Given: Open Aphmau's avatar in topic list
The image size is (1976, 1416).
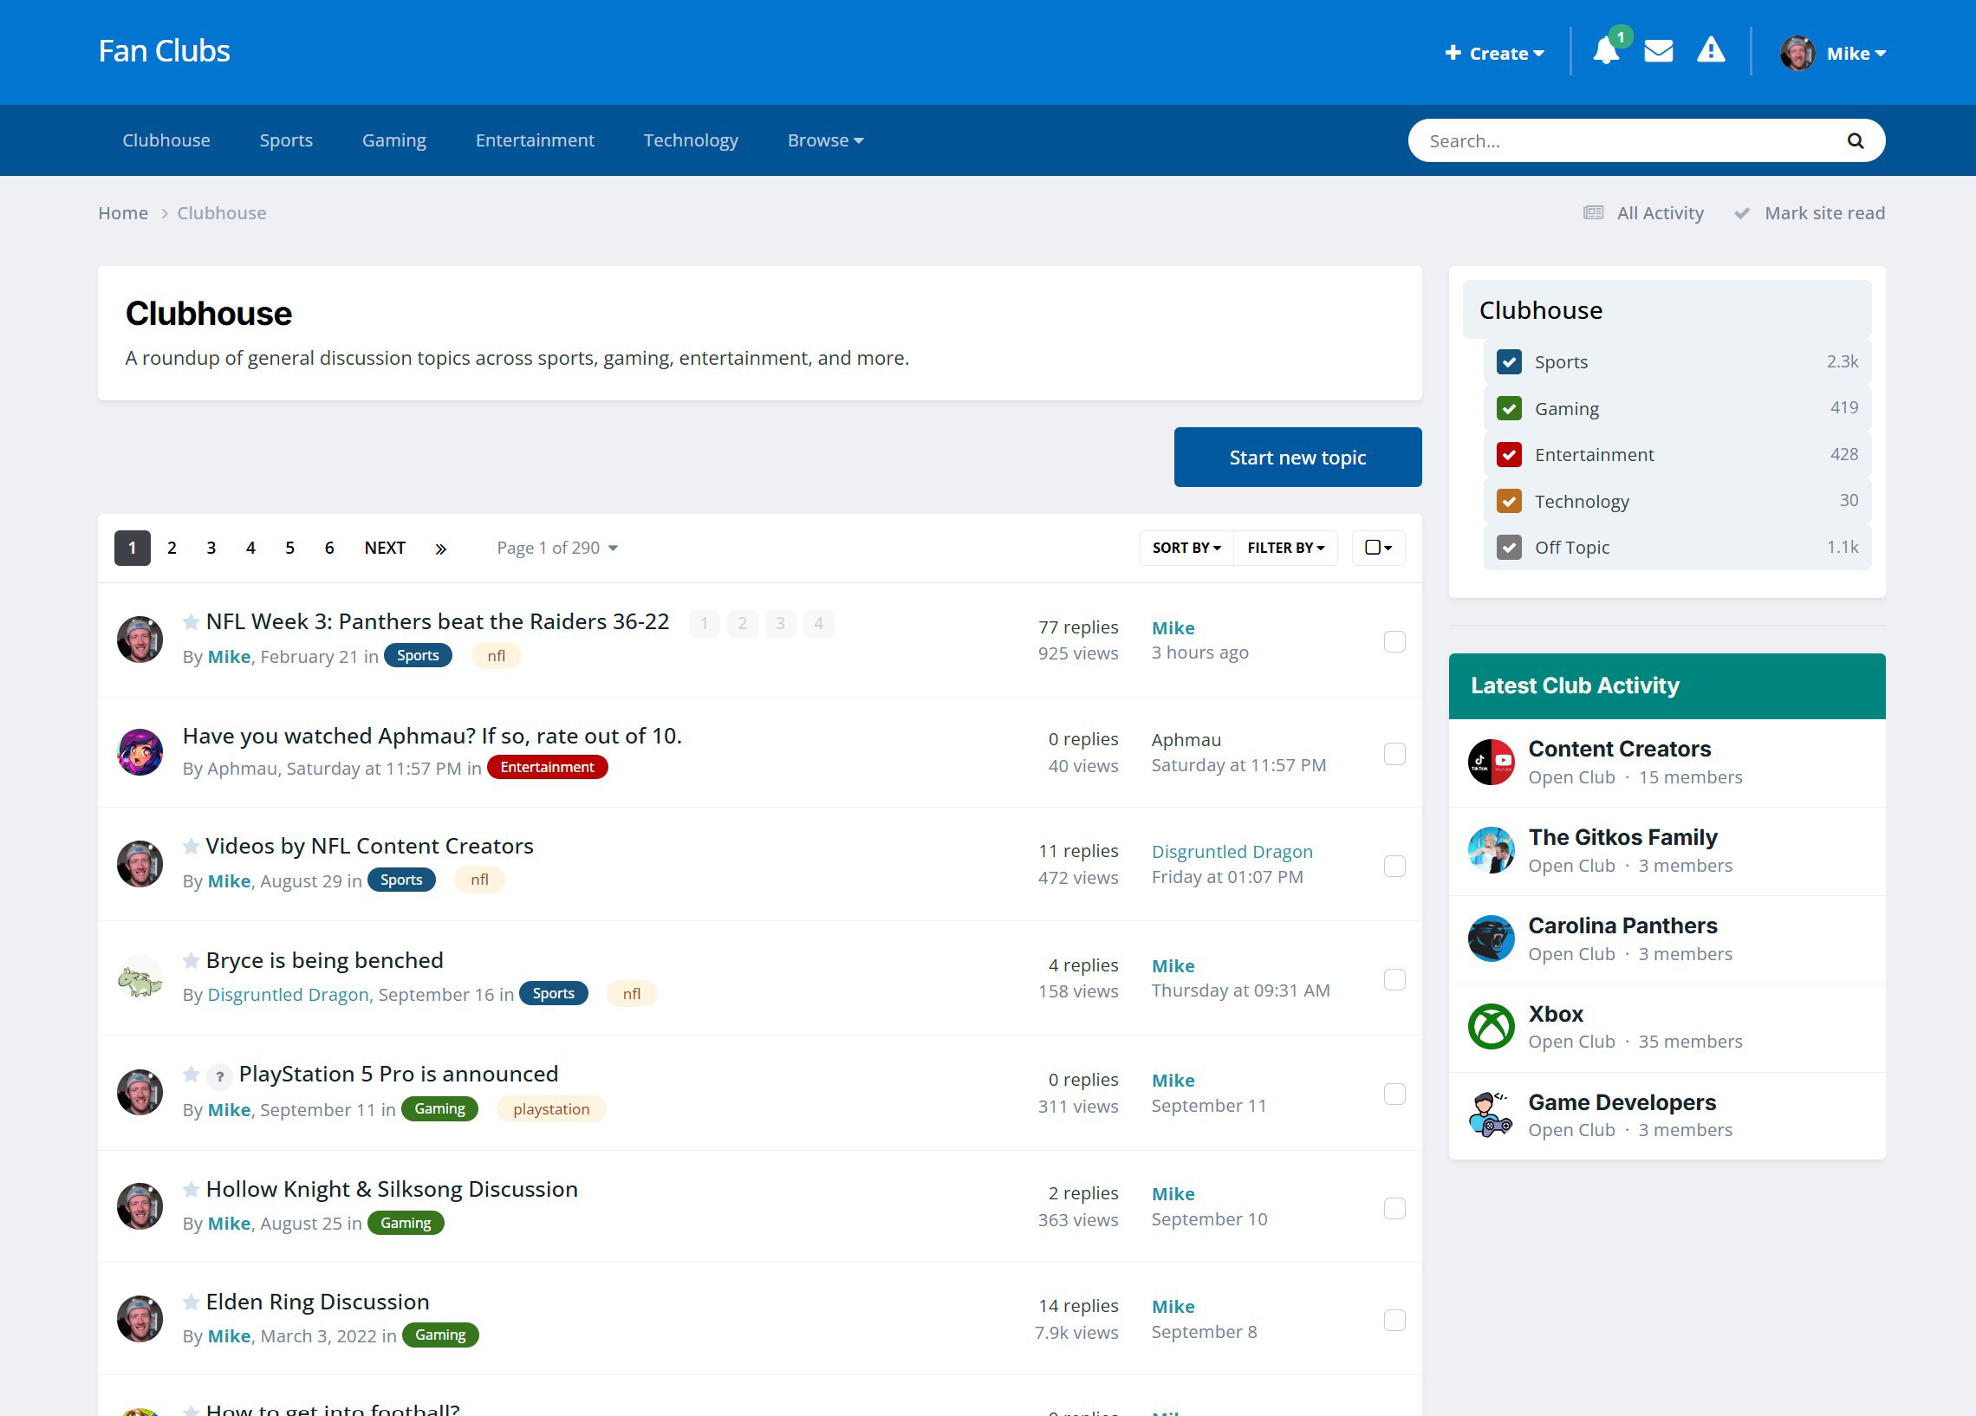Looking at the screenshot, I should click(140, 752).
